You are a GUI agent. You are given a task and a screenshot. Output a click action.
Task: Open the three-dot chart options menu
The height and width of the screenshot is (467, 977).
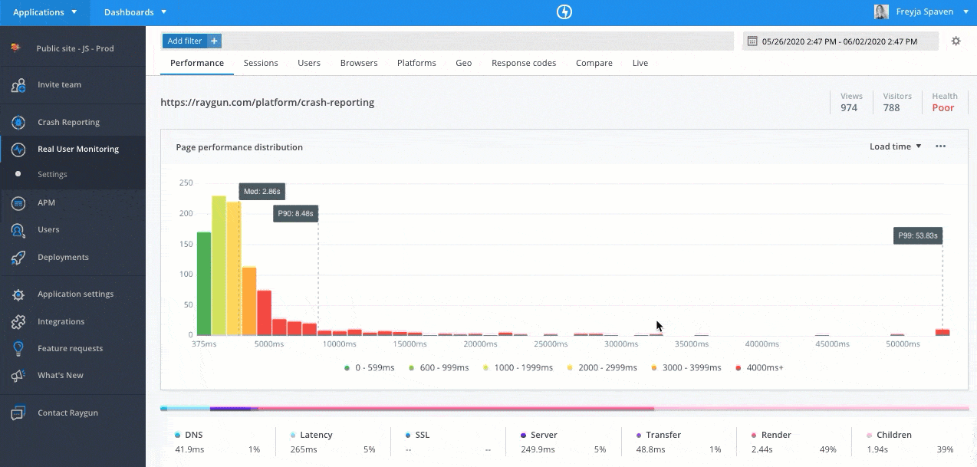940,146
